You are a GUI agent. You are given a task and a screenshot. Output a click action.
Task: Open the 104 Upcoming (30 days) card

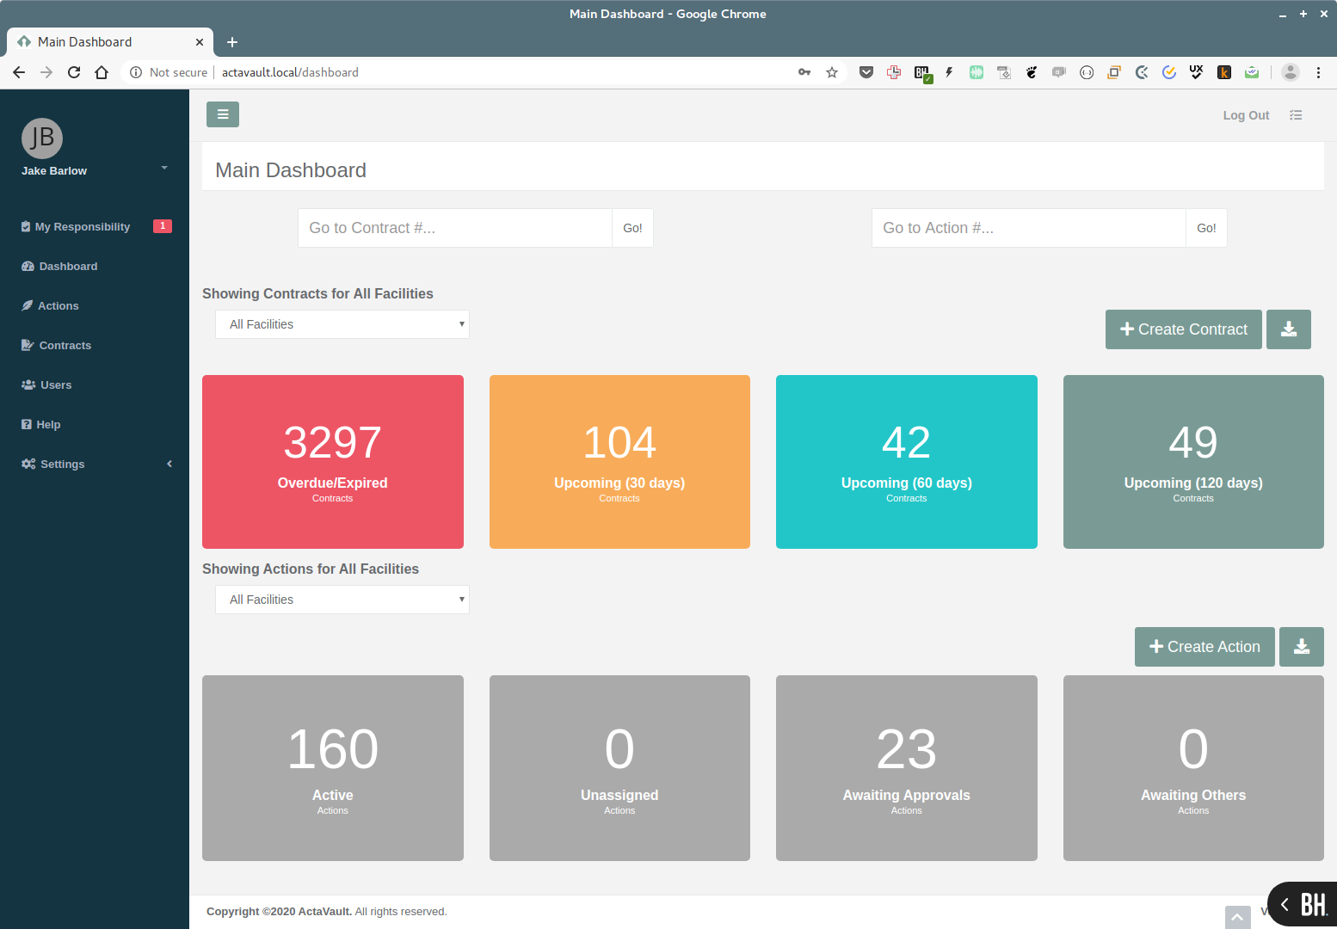[619, 462]
